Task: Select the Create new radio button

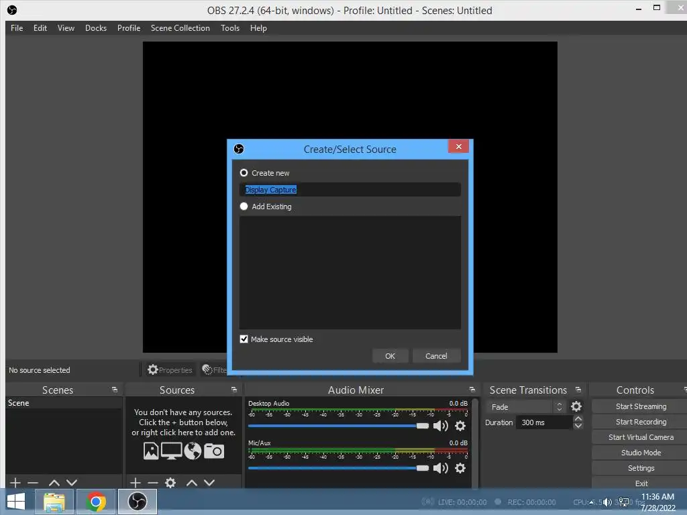Action: (244, 173)
